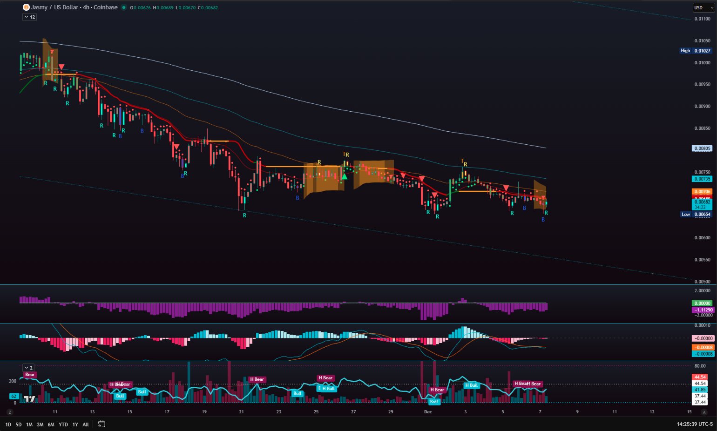Click the red down-triangle near the 17th
This screenshot has height=431, width=717.
[x=176, y=147]
